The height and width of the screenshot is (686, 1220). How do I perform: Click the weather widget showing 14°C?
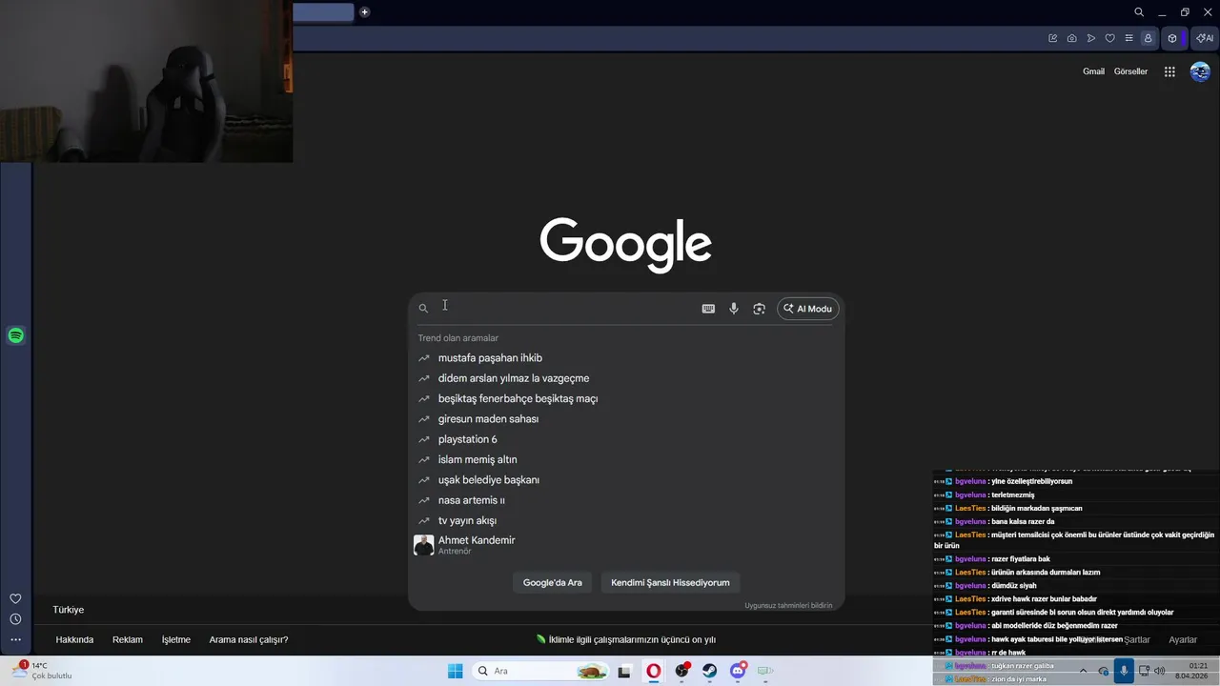43,670
